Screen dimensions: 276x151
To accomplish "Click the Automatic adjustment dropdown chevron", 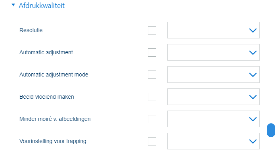I will click(x=253, y=53).
